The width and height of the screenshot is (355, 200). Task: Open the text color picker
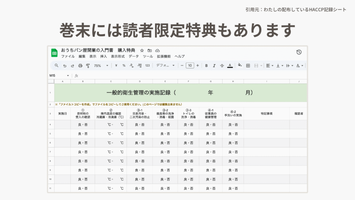230,66
